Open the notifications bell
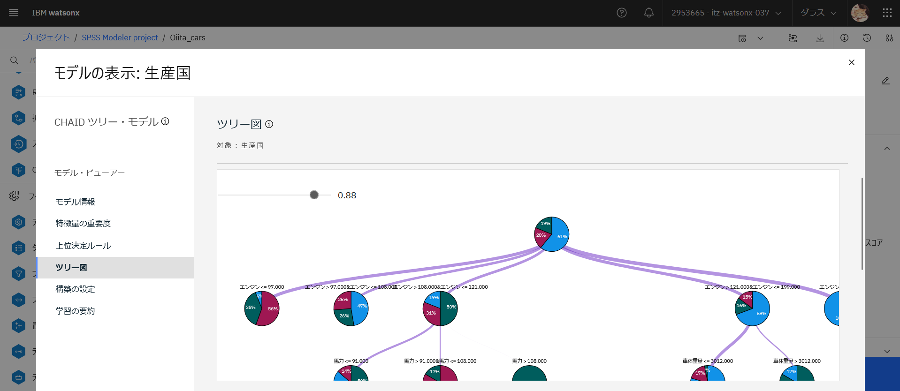Viewport: 900px width, 391px height. tap(649, 13)
